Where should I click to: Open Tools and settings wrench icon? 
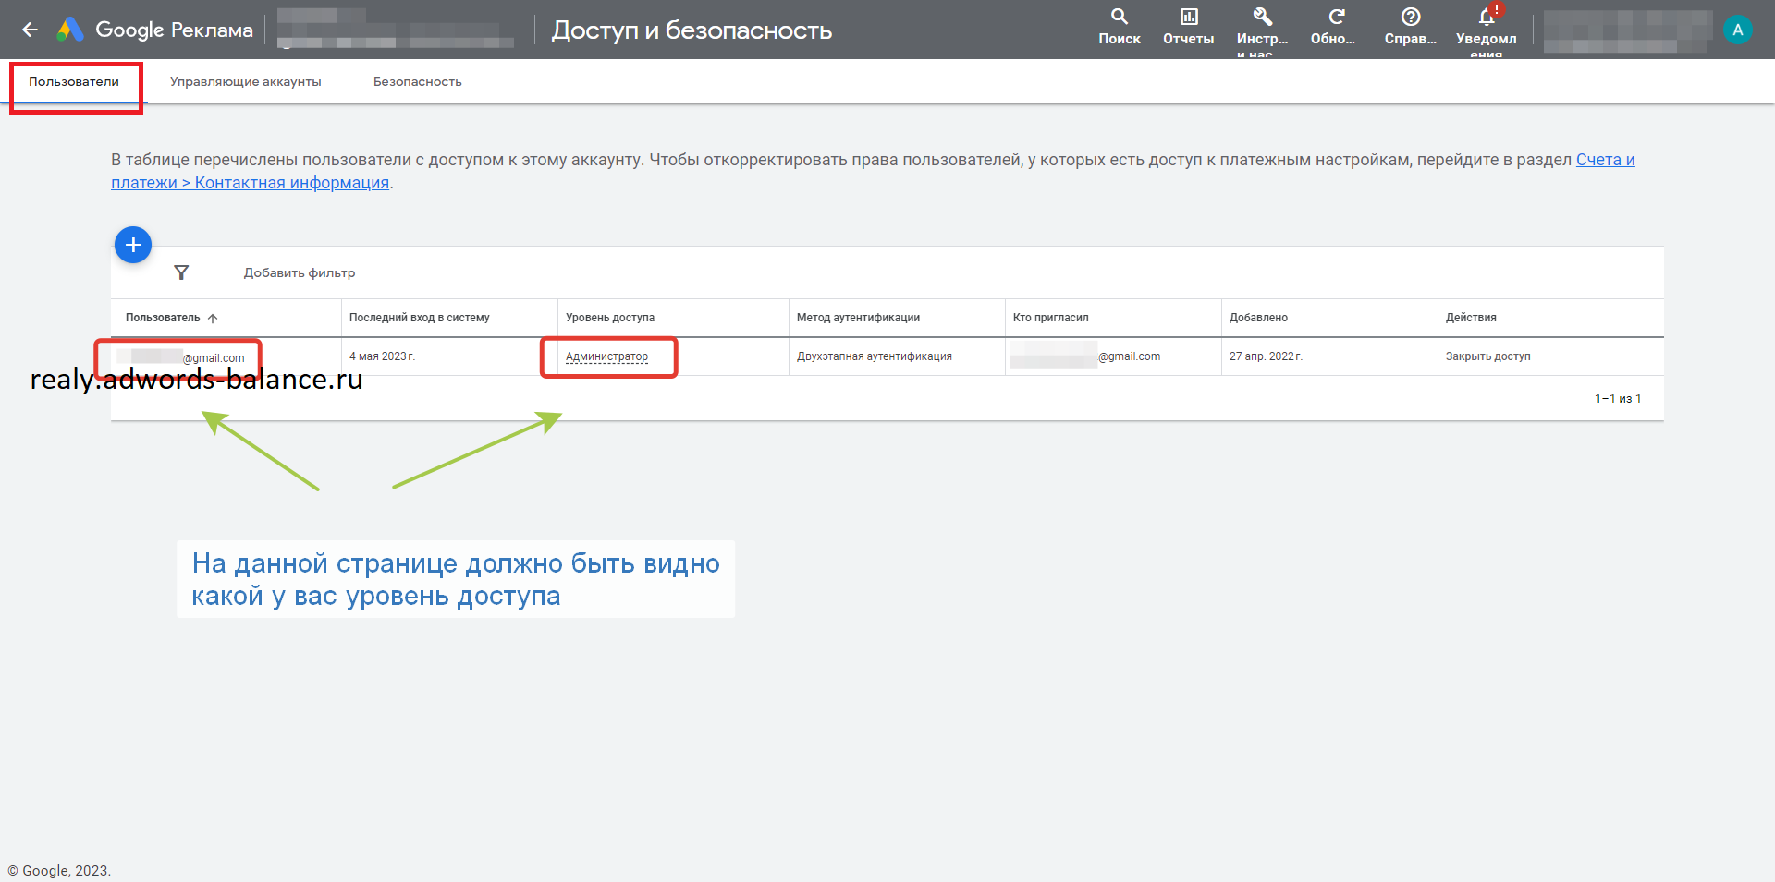[x=1262, y=18]
